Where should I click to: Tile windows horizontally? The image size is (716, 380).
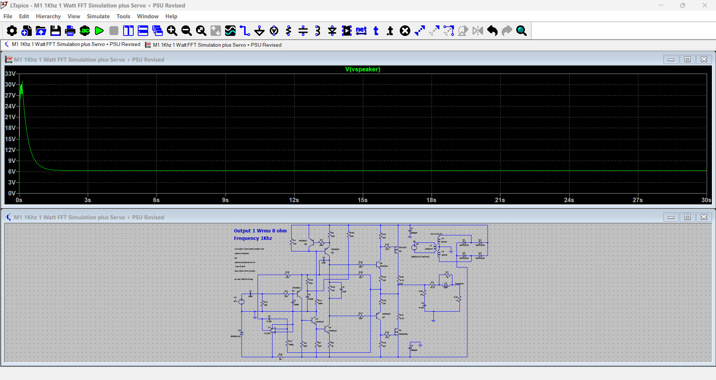pos(143,31)
